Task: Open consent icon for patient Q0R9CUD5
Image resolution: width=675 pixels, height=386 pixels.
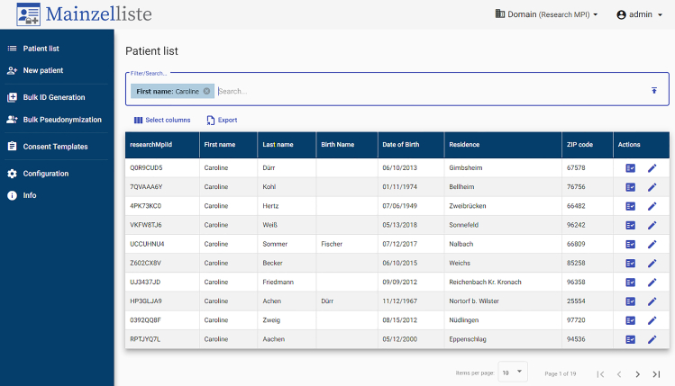Action: [x=630, y=168]
